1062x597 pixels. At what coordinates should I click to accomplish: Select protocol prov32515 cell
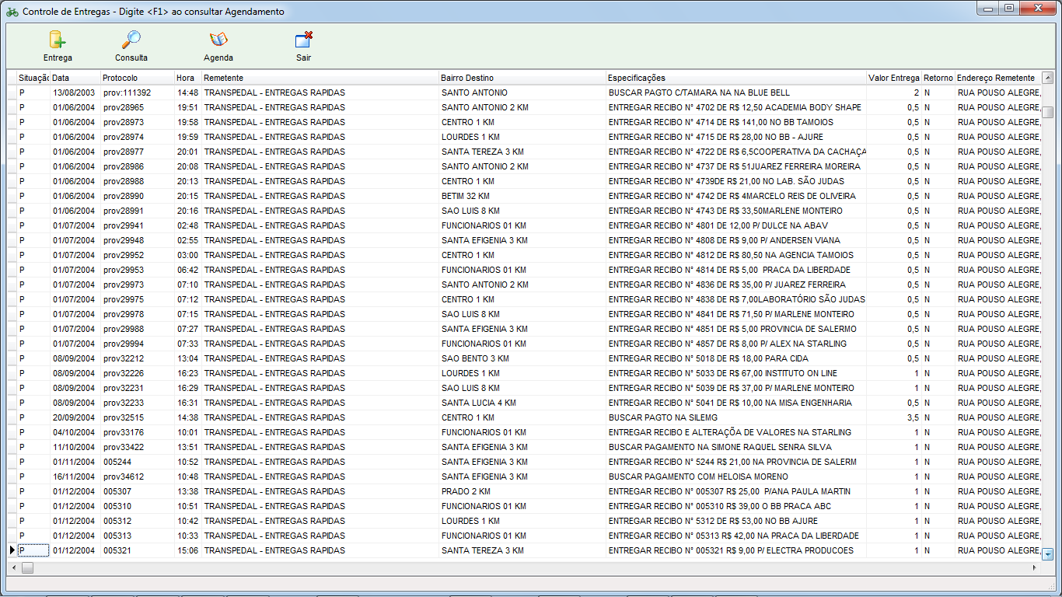pyautogui.click(x=138, y=417)
